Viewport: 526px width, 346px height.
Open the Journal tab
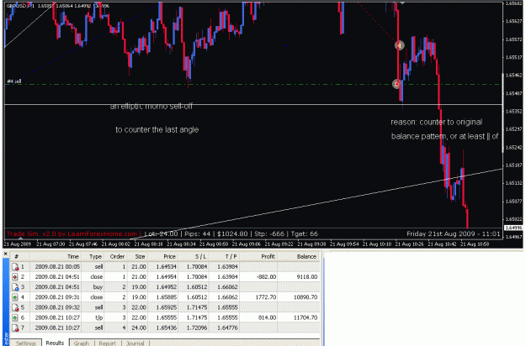pyautogui.click(x=135, y=343)
